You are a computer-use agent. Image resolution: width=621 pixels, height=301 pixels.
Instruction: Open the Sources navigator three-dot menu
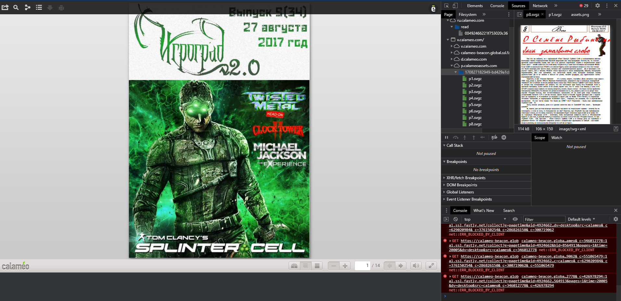pyautogui.click(x=509, y=15)
